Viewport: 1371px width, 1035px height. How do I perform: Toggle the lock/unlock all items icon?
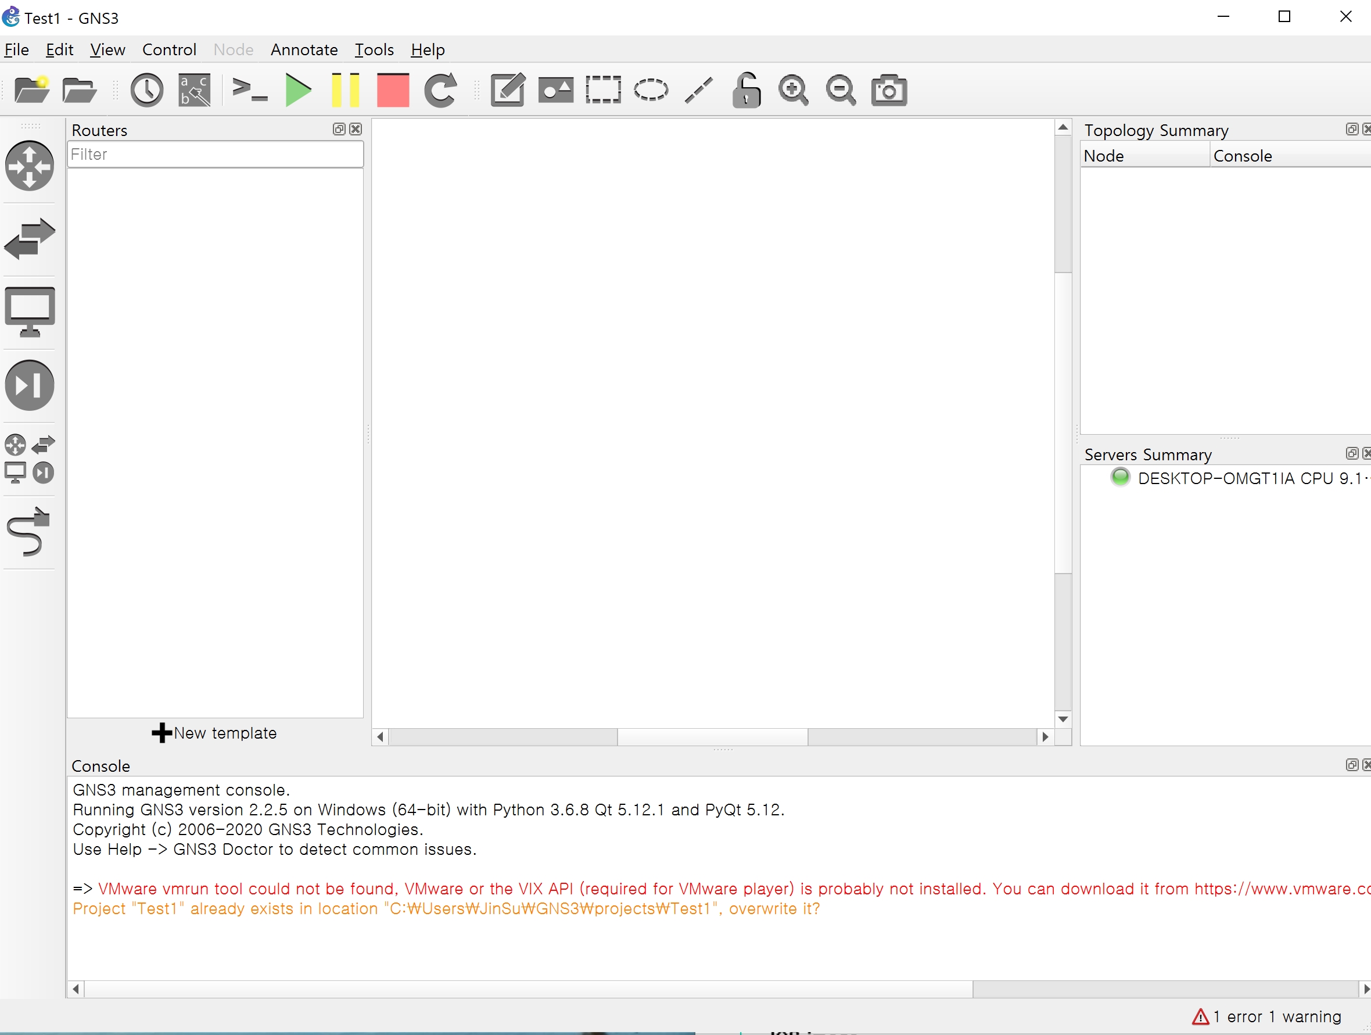(x=746, y=91)
